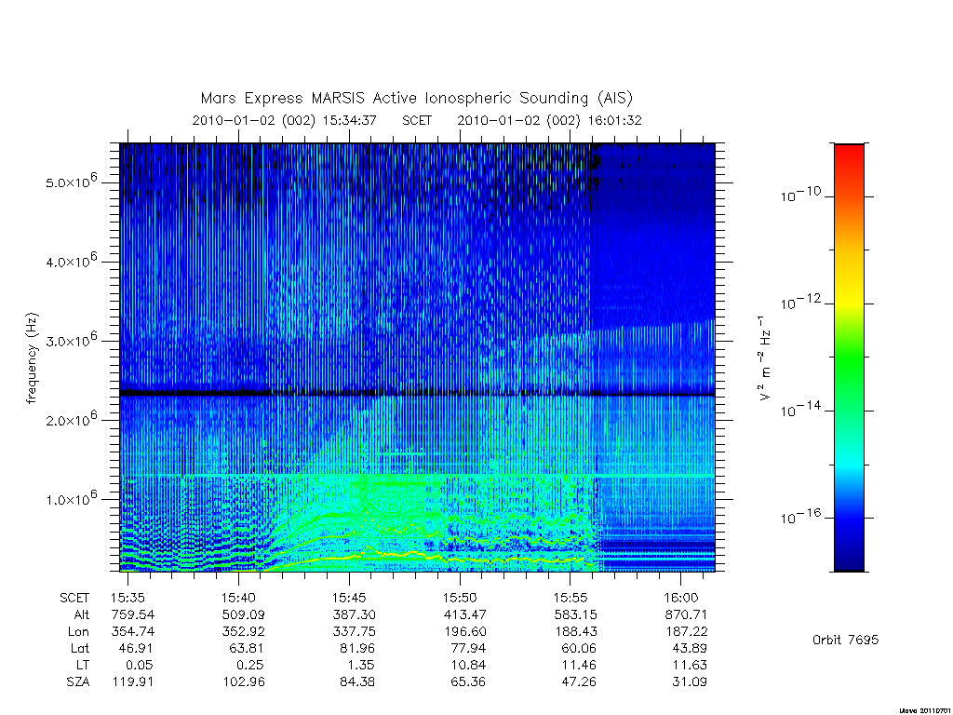Click altitude value 387.30
The image size is (953, 715).
click(354, 614)
